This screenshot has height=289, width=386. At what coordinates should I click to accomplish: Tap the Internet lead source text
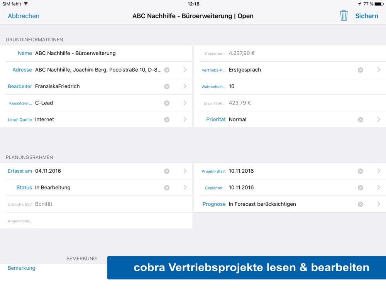[x=44, y=119]
